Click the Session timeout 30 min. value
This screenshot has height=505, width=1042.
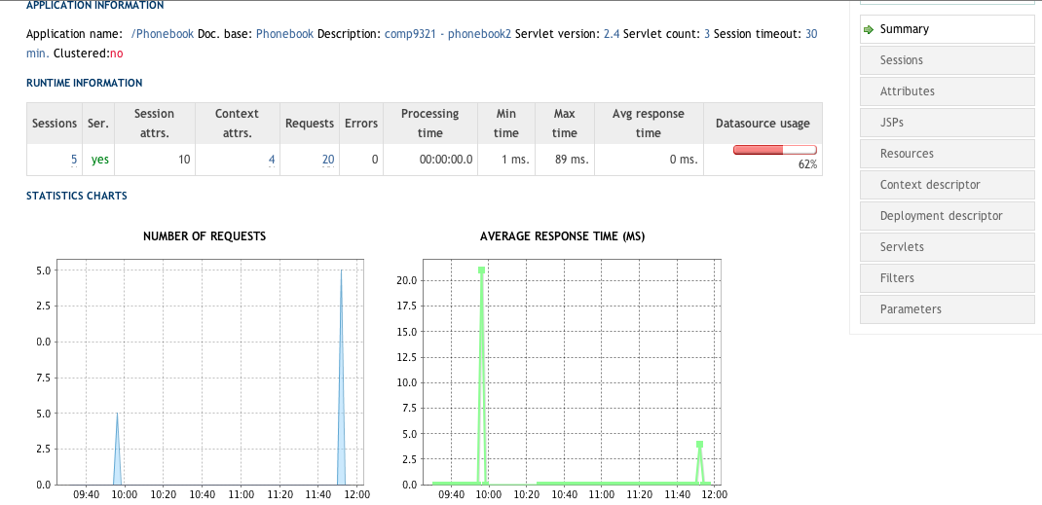click(x=810, y=33)
